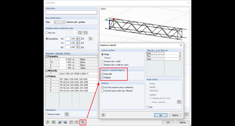Select Smazat vše a vložit option
235x126 pixels.
[x=102, y=61]
